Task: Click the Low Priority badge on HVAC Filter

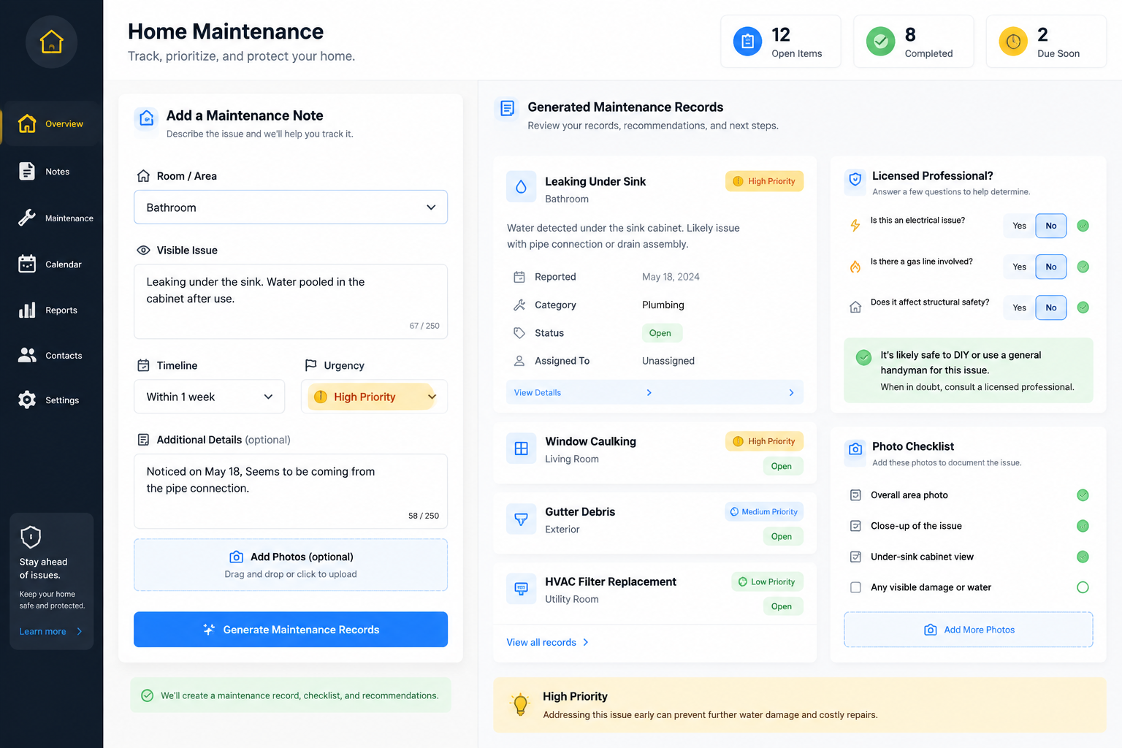Action: tap(767, 581)
